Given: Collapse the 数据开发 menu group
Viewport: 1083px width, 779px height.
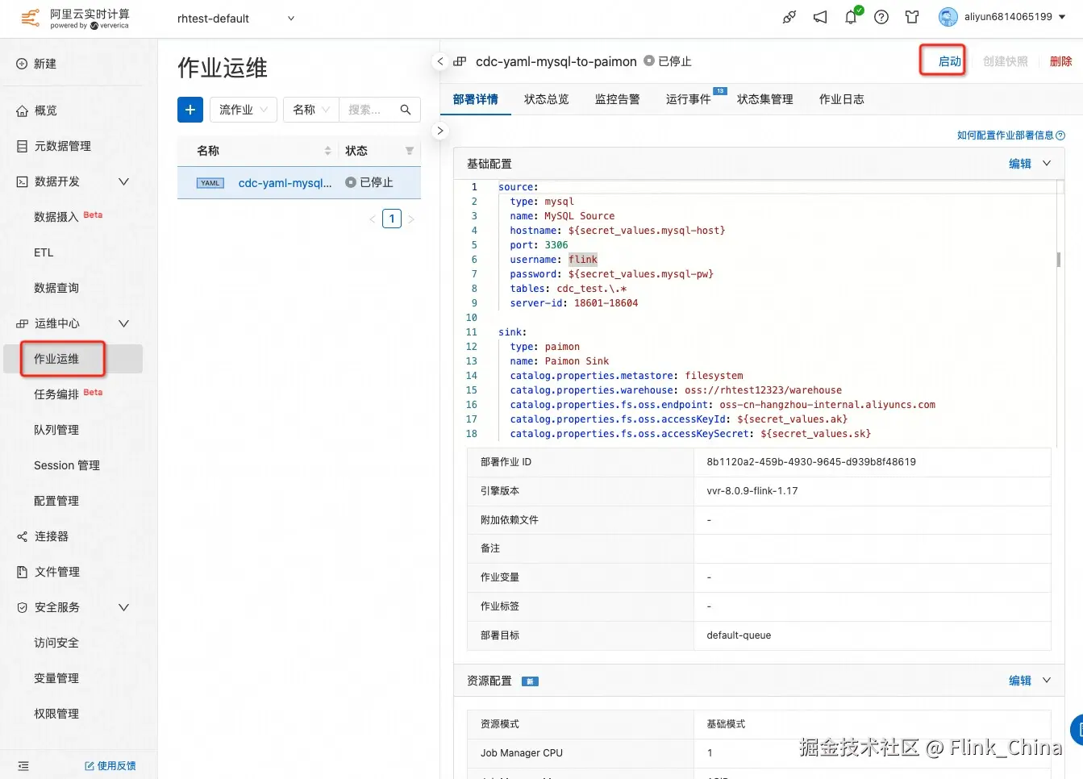Looking at the screenshot, I should point(123,181).
